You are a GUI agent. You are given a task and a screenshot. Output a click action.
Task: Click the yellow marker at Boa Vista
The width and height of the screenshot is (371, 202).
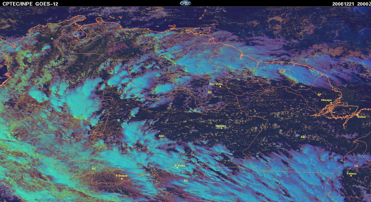220,86
